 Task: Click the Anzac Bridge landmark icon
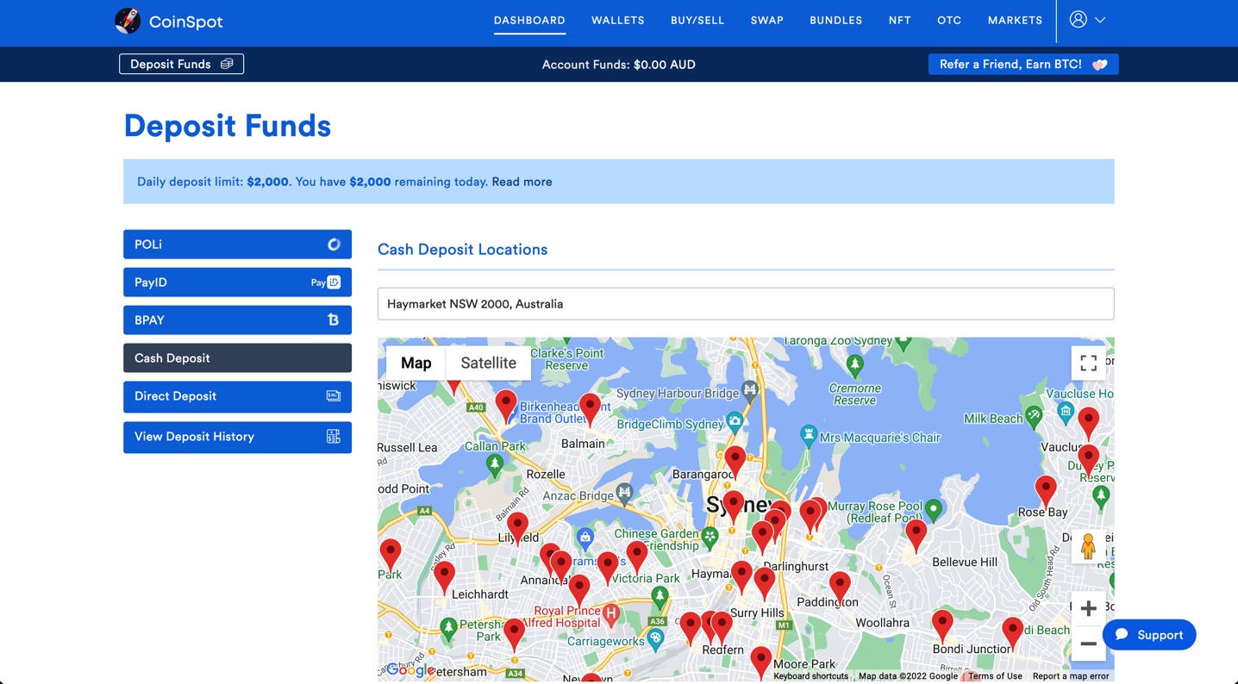click(624, 493)
